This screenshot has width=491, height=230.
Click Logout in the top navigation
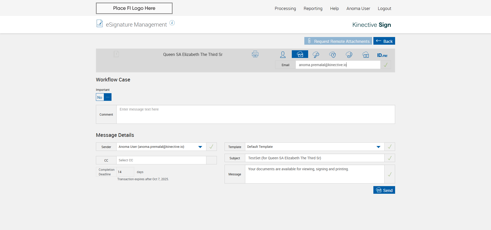pos(384,8)
